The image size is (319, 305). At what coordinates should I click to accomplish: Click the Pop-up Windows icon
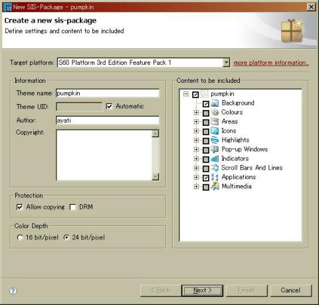click(215, 150)
